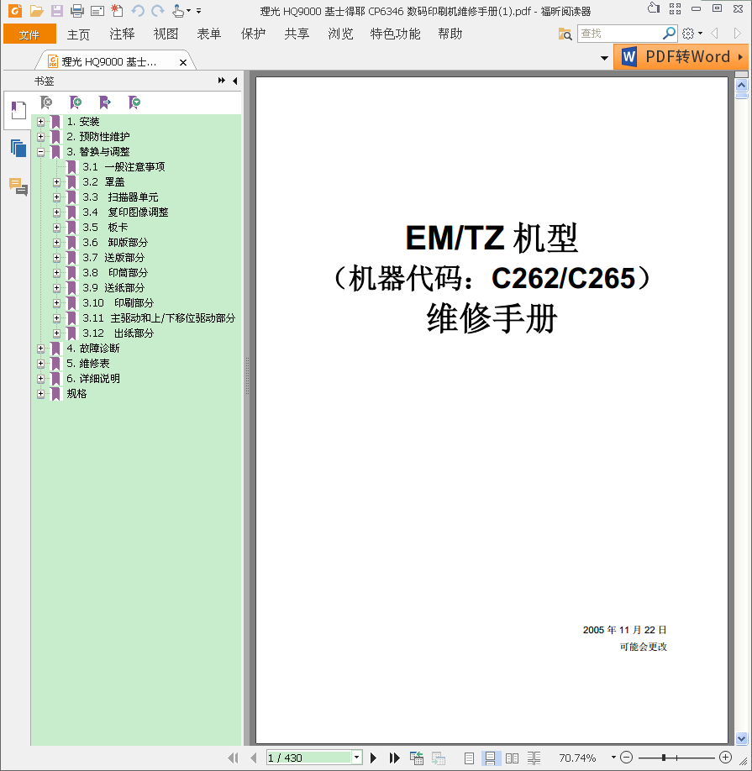Viewport: 752px width, 771px height.
Task: Expand the bookmarks panel double-arrow button
Action: pos(222,81)
